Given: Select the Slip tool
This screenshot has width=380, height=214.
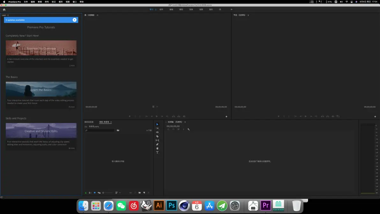Looking at the screenshot, I should [x=157, y=140].
